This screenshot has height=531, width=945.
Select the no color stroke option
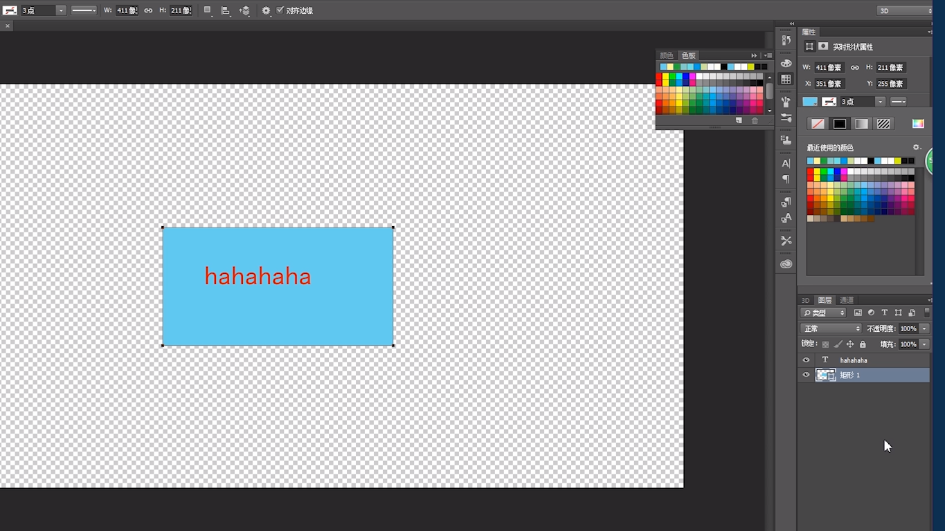pyautogui.click(x=818, y=124)
